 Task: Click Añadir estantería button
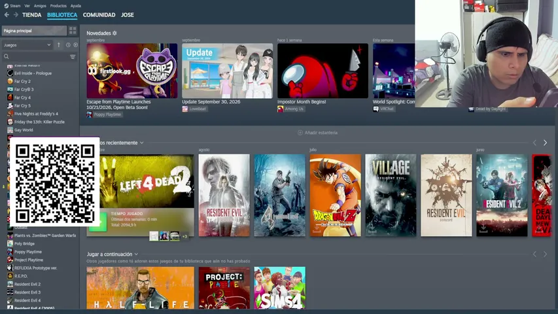317,133
